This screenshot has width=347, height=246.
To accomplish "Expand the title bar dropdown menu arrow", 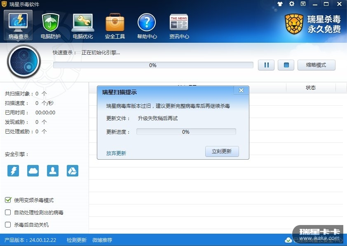I will [303, 4].
